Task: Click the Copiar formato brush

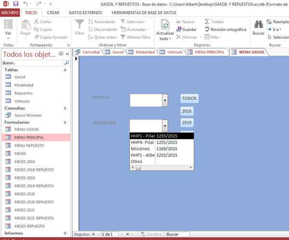Action: coord(37,37)
